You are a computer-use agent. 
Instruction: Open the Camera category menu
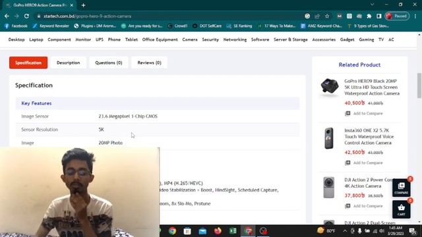pyautogui.click(x=190, y=39)
